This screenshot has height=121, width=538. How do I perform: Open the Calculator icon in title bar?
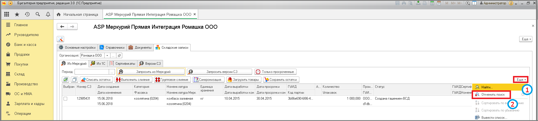432,3
